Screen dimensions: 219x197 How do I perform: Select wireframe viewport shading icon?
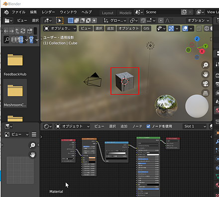pyautogui.click(x=207, y=28)
